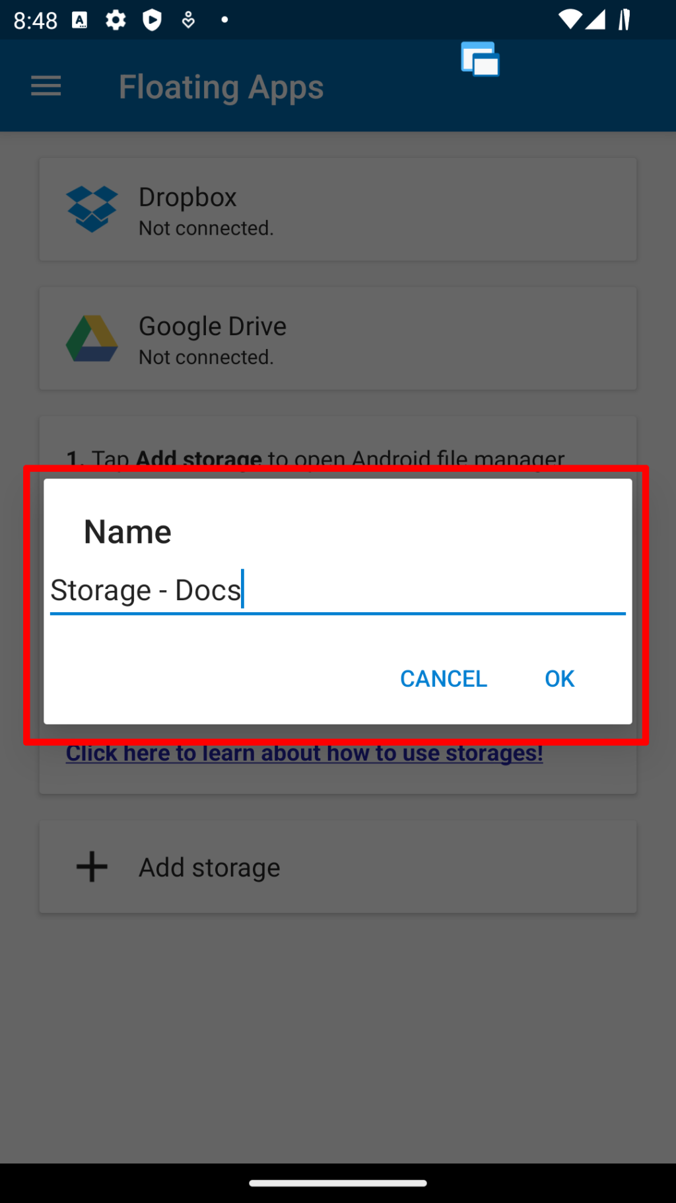Click the keyboard layout notification icon
The image size is (676, 1203).
tap(79, 20)
